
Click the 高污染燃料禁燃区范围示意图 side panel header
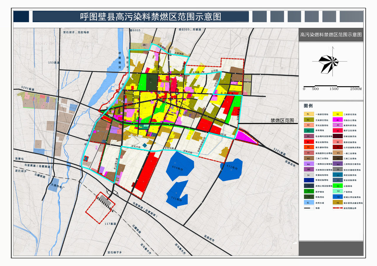pyautogui.click(x=331, y=35)
